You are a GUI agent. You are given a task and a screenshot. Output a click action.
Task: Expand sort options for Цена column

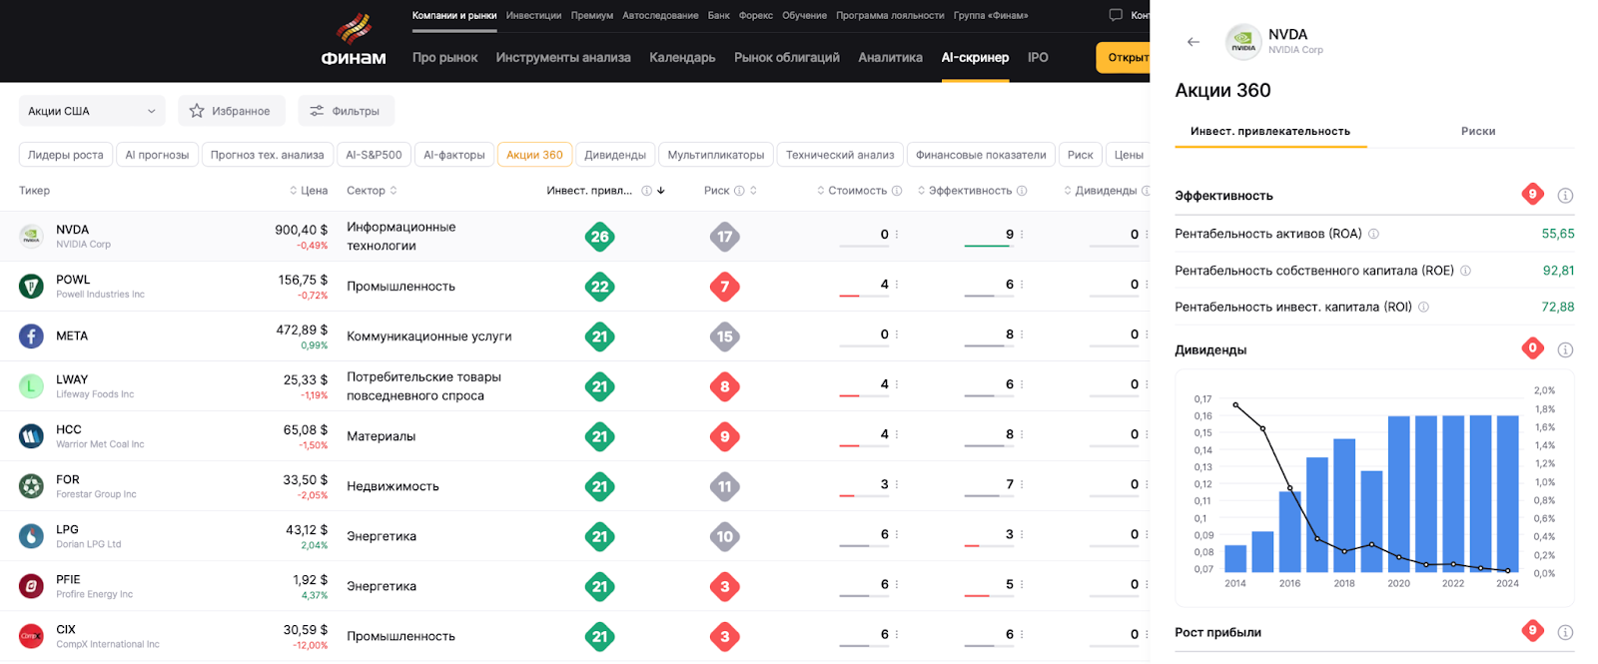294,191
